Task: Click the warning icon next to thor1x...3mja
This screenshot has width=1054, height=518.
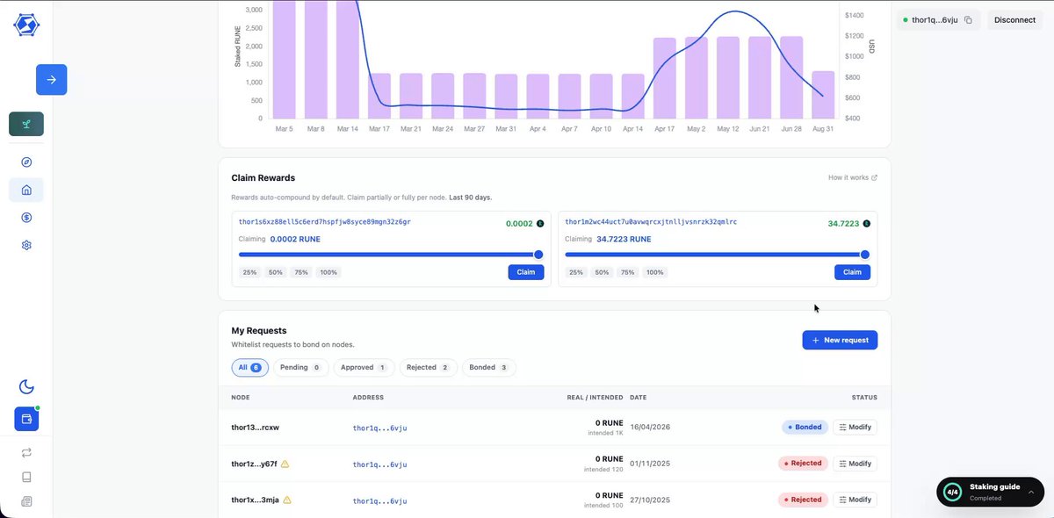Action: (x=286, y=500)
